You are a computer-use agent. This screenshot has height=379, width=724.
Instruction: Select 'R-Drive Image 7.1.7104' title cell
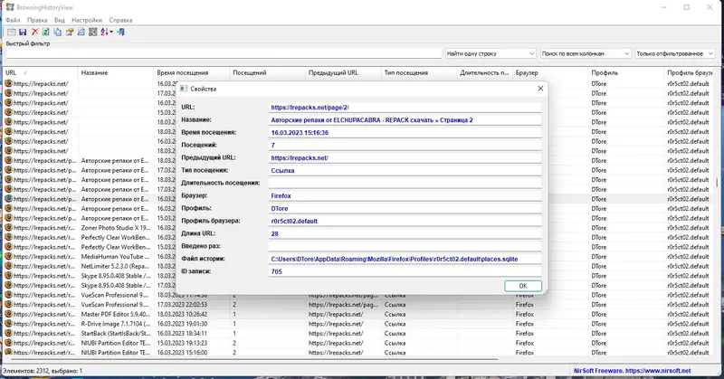116,324
